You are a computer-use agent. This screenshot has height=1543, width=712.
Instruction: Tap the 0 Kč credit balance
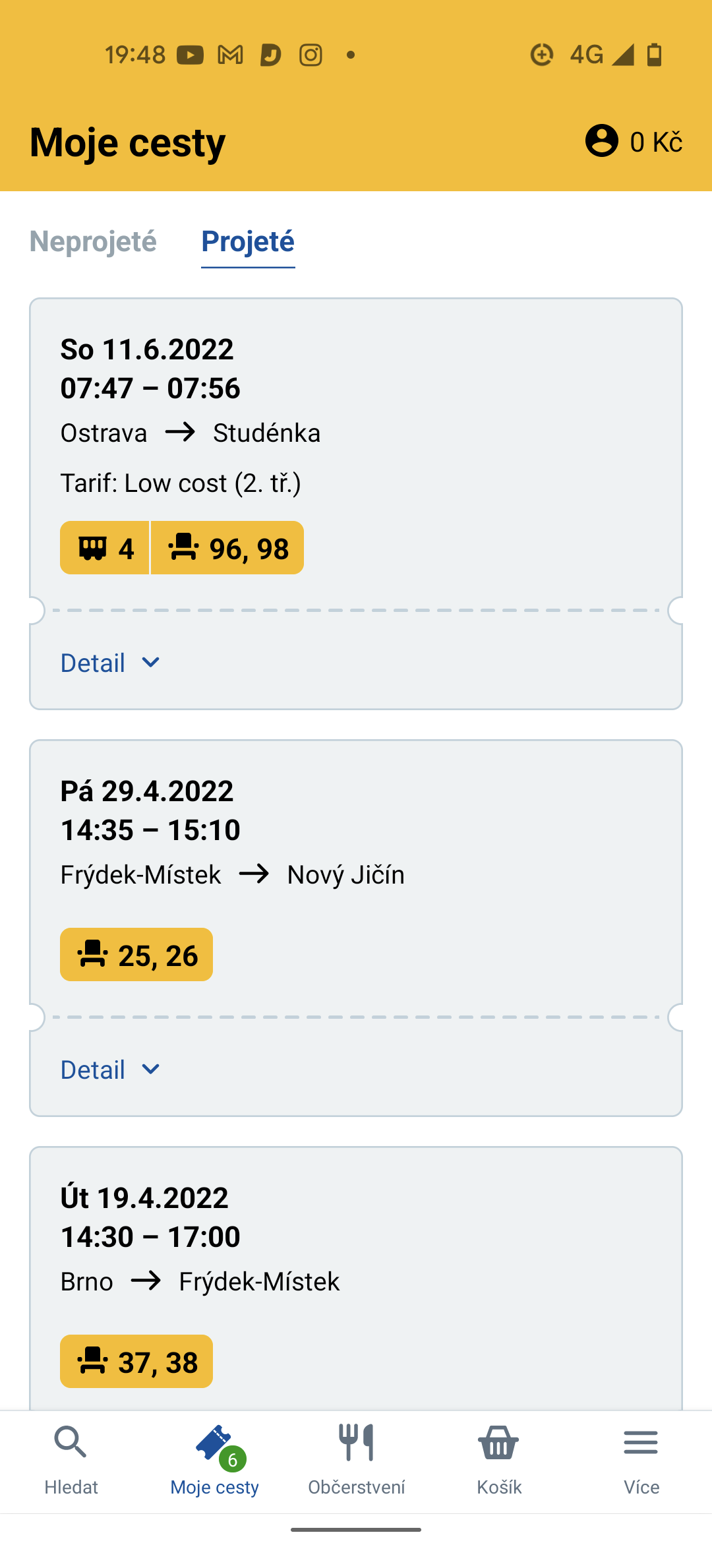(x=656, y=142)
